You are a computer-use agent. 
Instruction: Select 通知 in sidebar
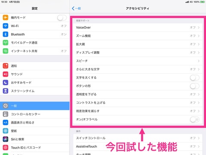click(x=35, y=66)
